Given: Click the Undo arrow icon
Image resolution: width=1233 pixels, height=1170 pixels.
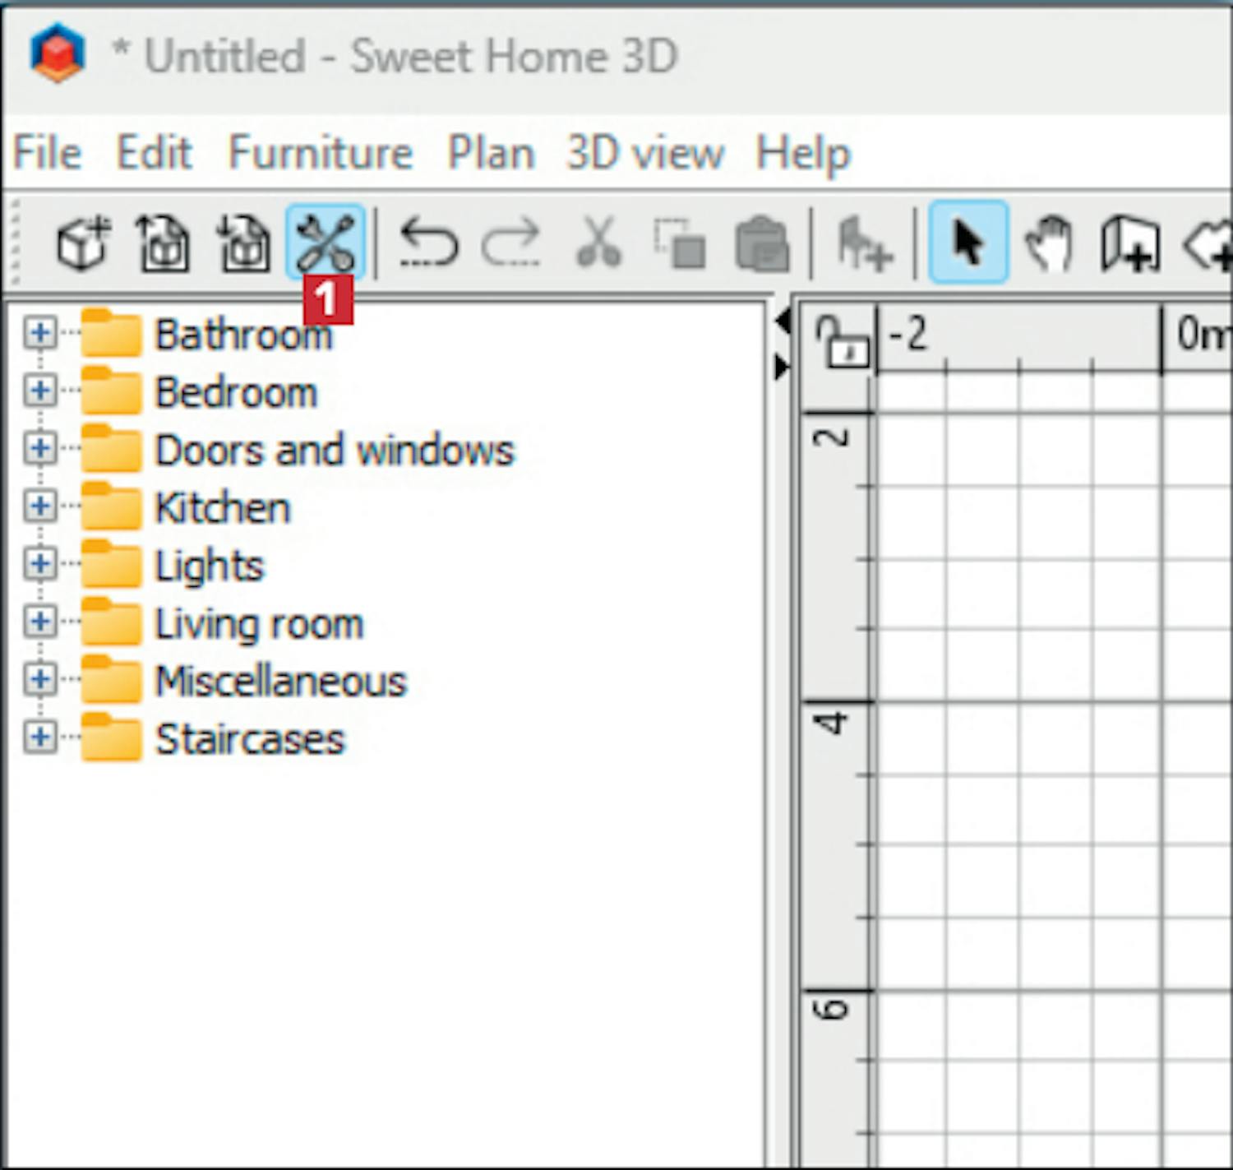Looking at the screenshot, I should (x=428, y=243).
